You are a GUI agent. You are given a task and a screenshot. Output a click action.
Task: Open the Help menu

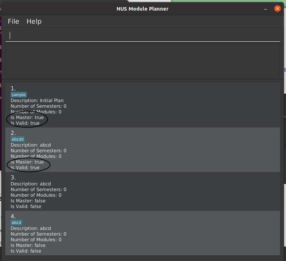(34, 22)
